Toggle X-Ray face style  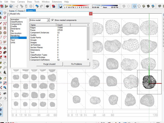tap(124, 6)
